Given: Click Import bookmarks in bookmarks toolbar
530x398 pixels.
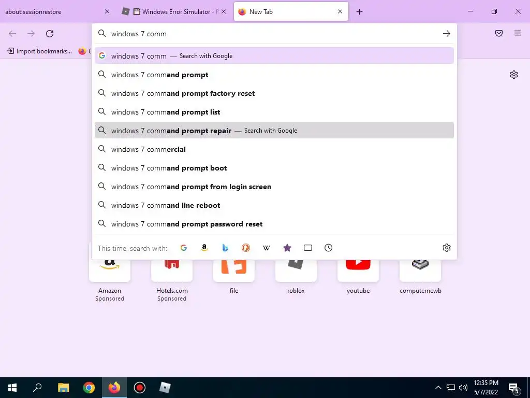Looking at the screenshot, I should point(39,51).
